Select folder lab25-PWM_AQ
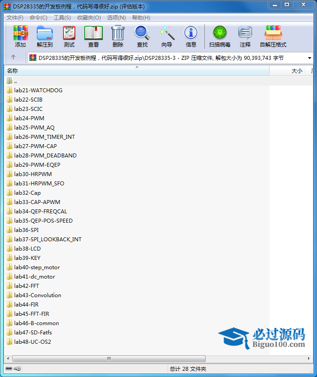 31,127
